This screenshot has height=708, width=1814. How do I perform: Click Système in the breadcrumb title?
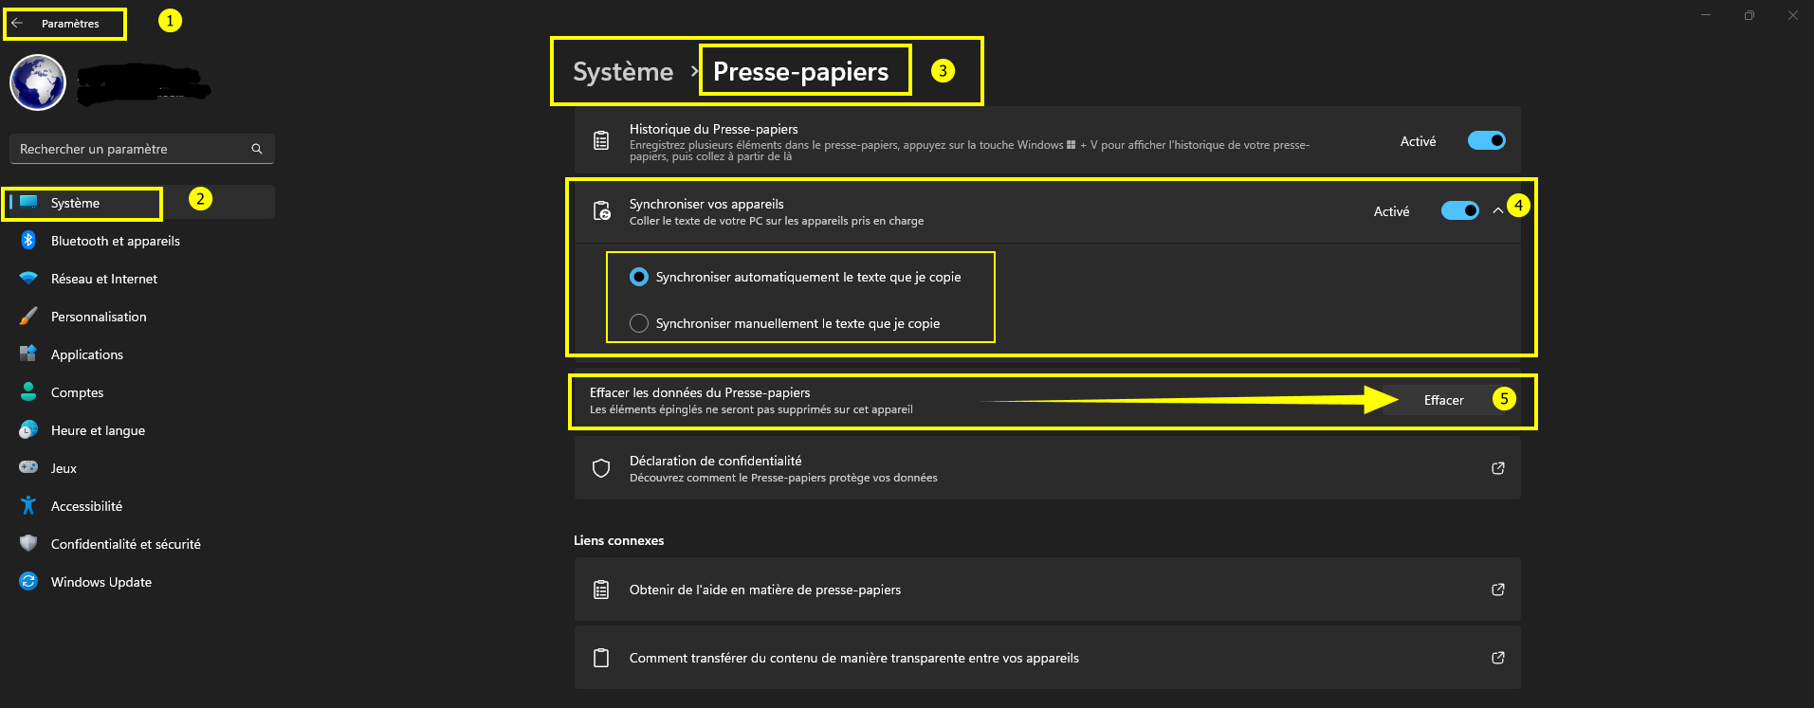pos(623,72)
